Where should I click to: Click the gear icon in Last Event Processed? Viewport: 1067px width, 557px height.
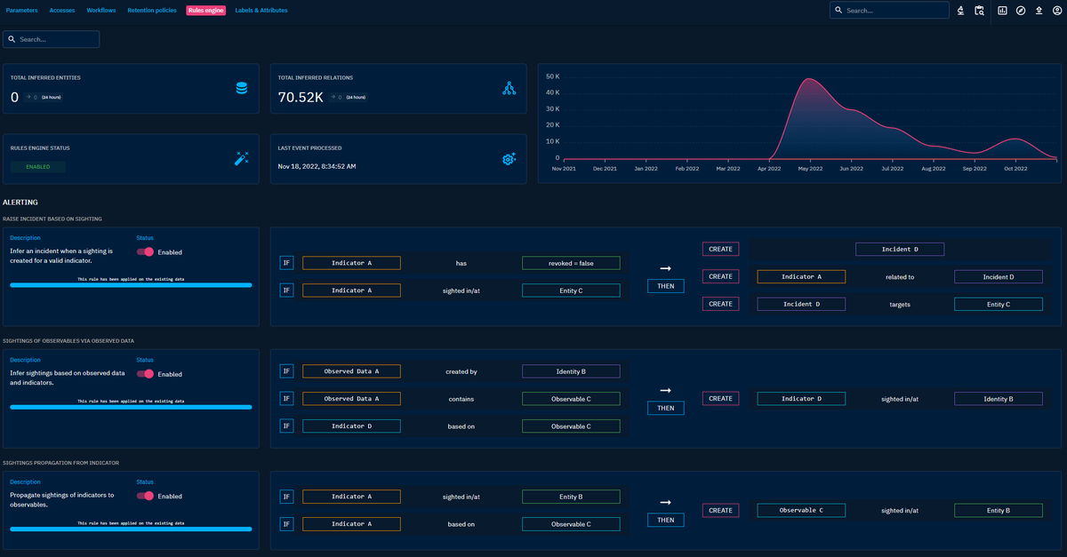(x=509, y=159)
